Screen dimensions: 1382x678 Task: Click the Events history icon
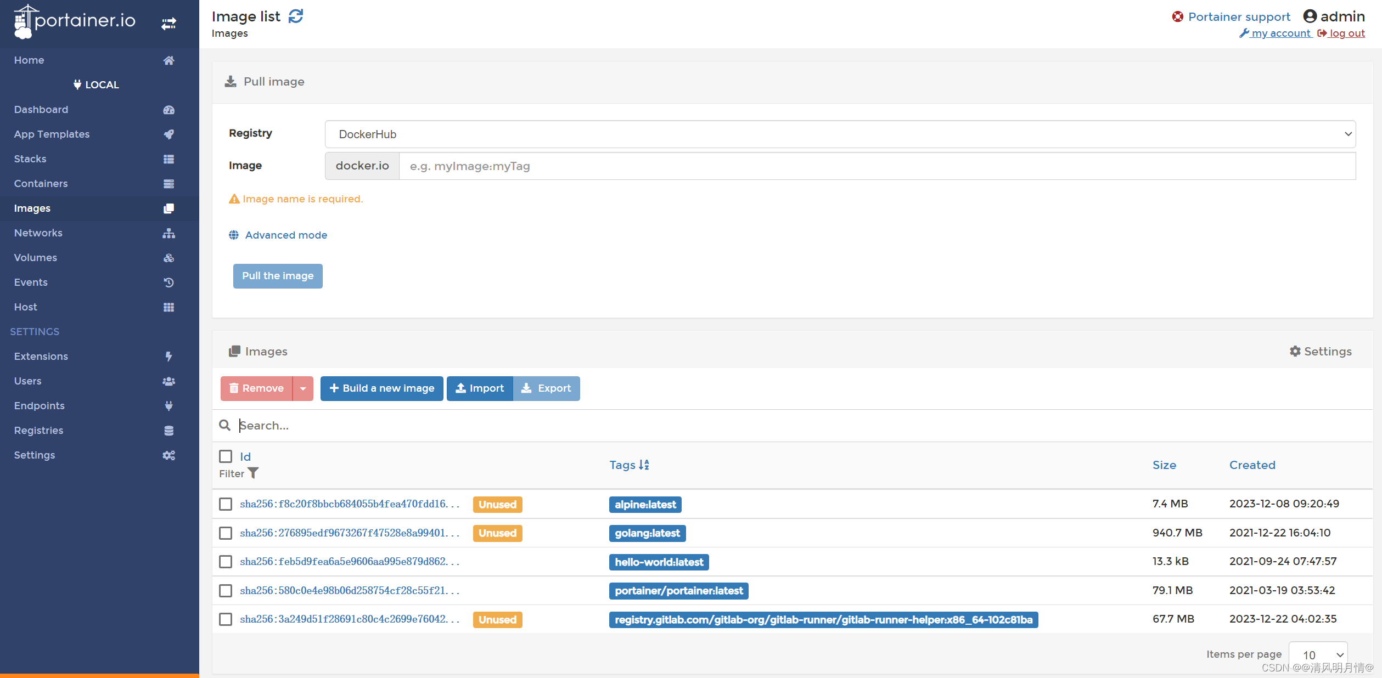pyautogui.click(x=168, y=282)
